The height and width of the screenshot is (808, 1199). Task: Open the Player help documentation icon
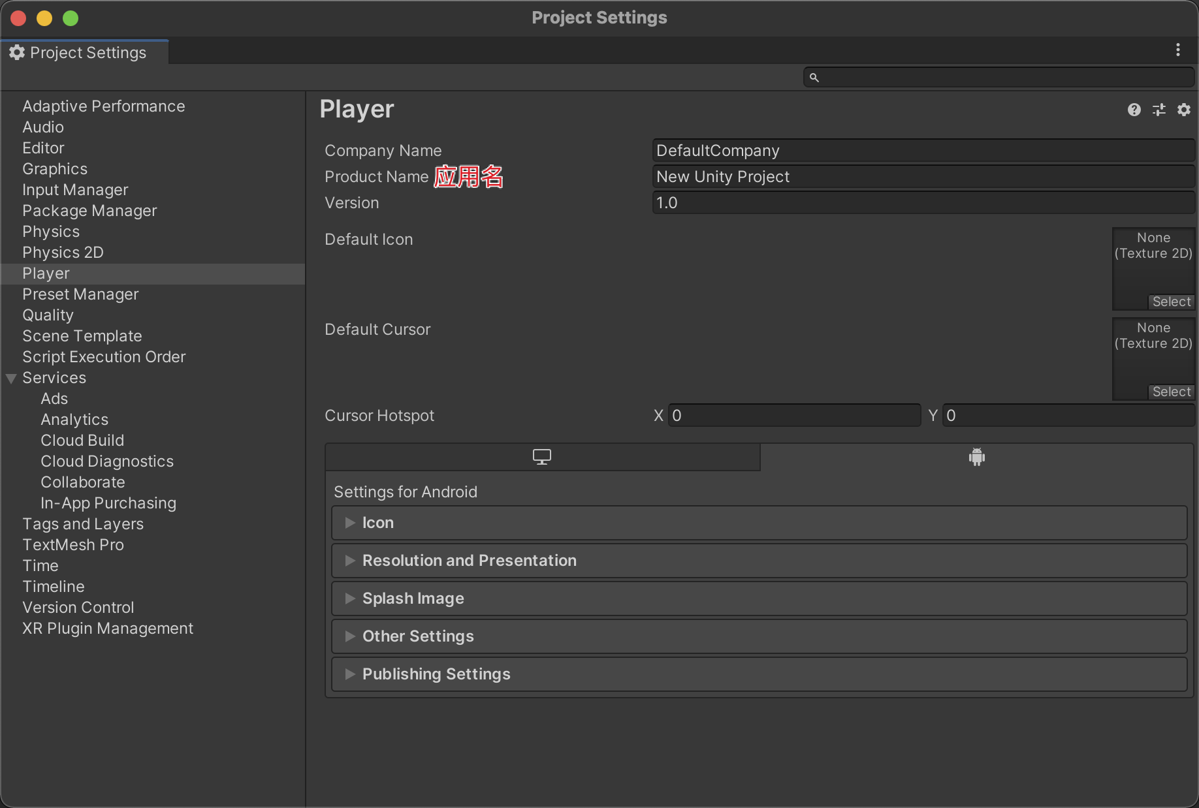[1134, 110]
